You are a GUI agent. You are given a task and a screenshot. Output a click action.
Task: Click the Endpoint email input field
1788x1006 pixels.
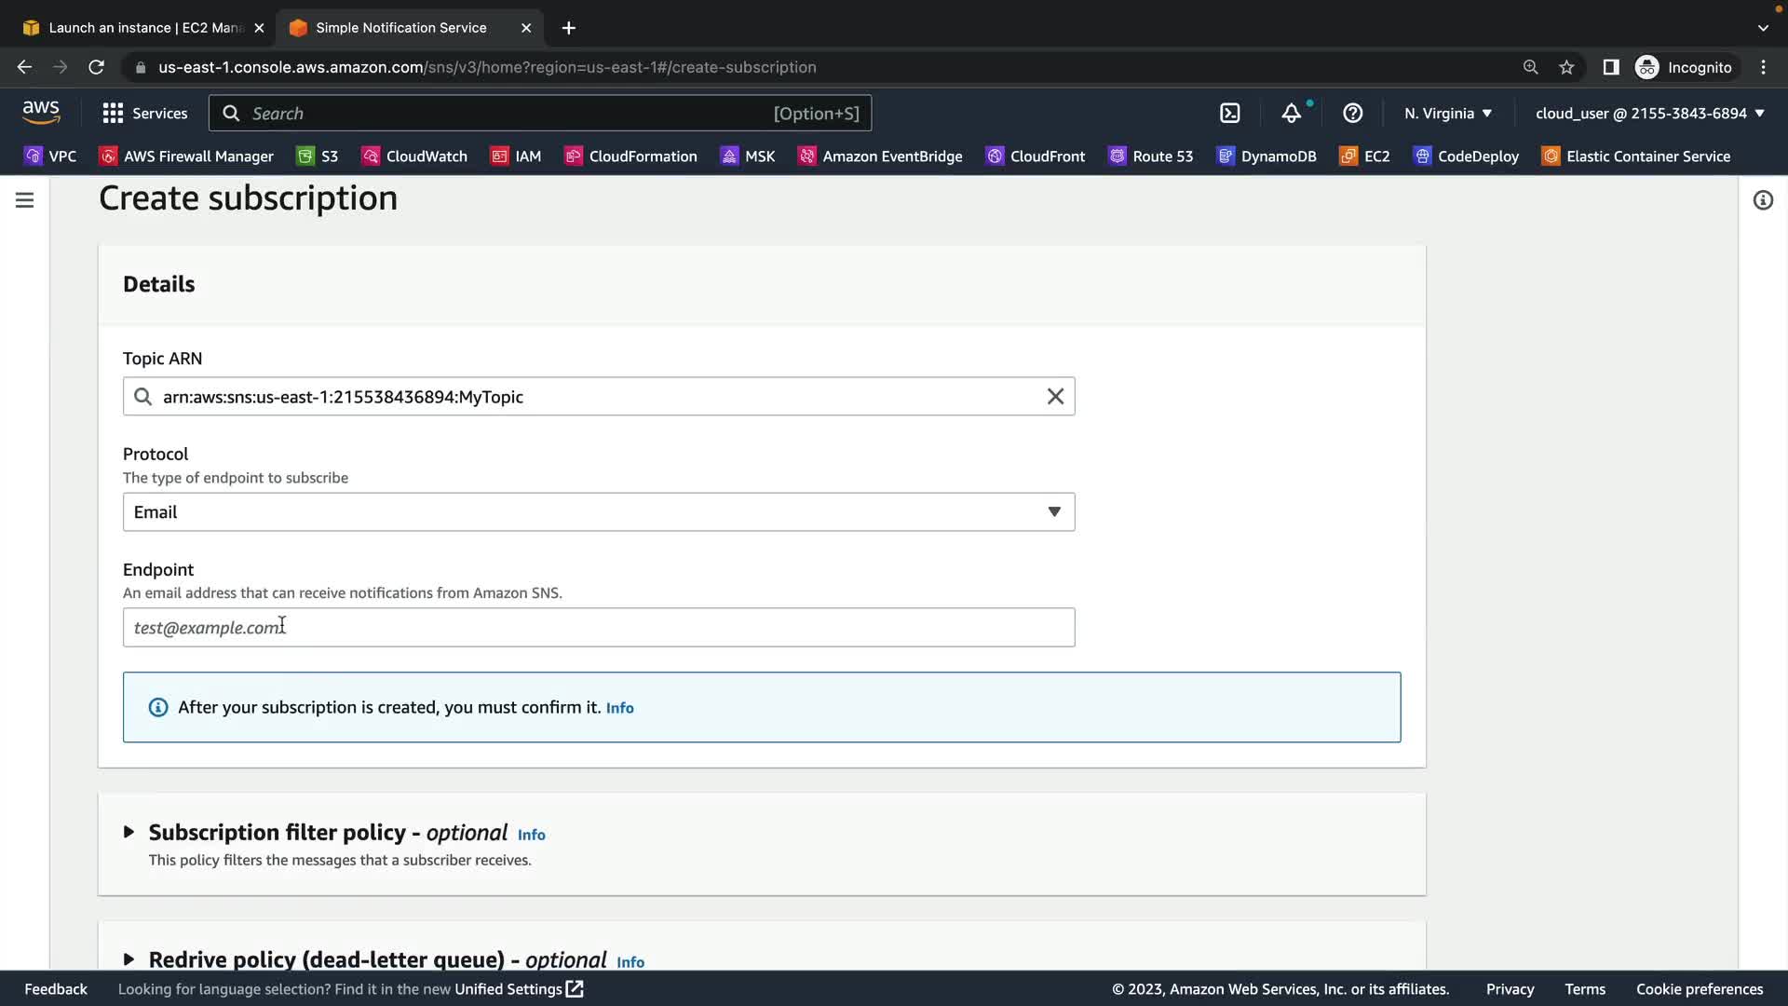[598, 628]
